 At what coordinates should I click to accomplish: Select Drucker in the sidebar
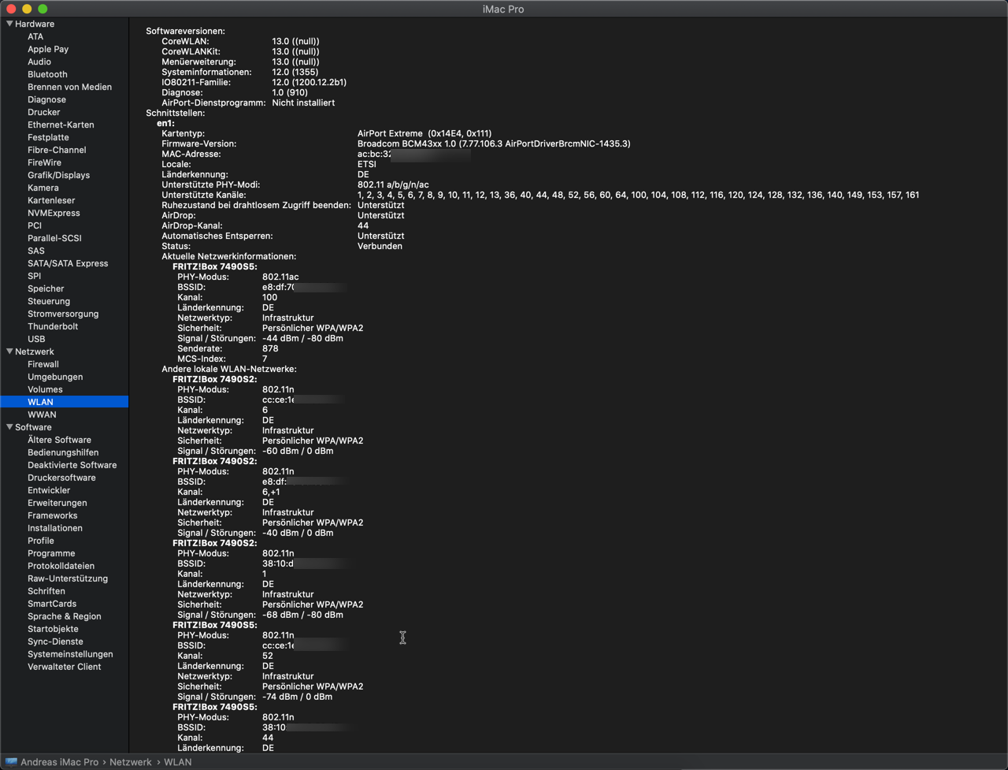43,112
